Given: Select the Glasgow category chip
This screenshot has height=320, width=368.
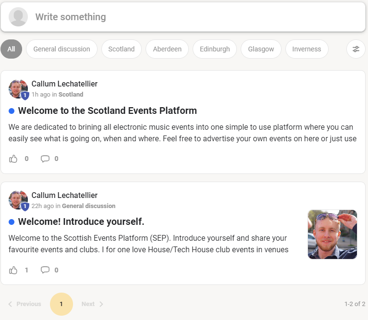Looking at the screenshot, I should [261, 49].
